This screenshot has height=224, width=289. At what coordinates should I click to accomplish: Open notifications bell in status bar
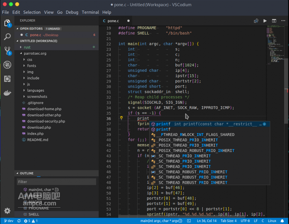tap(282, 221)
